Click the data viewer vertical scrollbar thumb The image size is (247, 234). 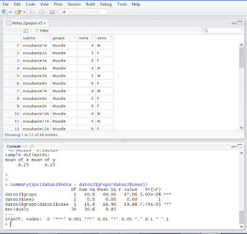[241, 57]
